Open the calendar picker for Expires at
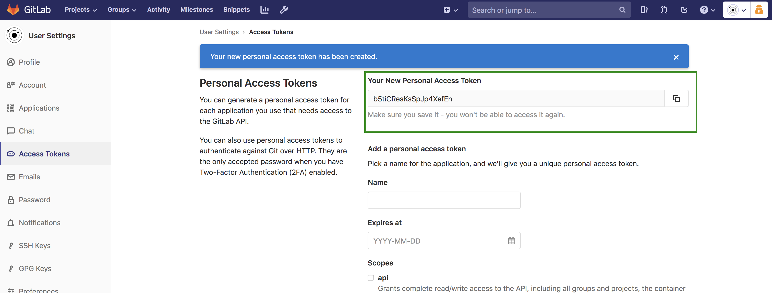The width and height of the screenshot is (772, 293). coord(511,241)
